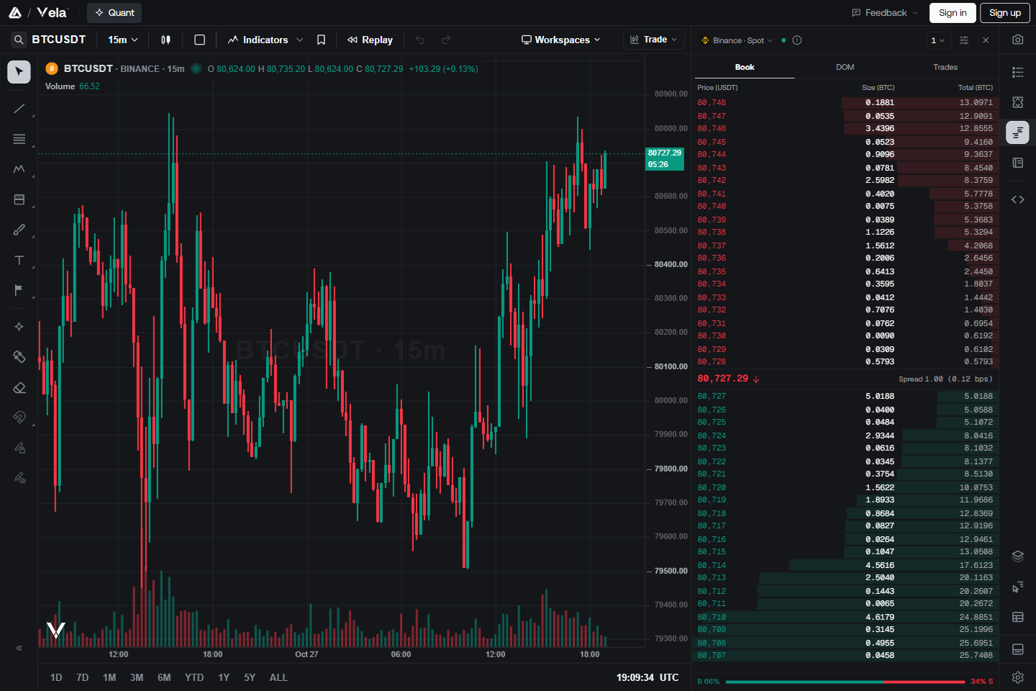Open symbol search magnifier

pyautogui.click(x=19, y=40)
